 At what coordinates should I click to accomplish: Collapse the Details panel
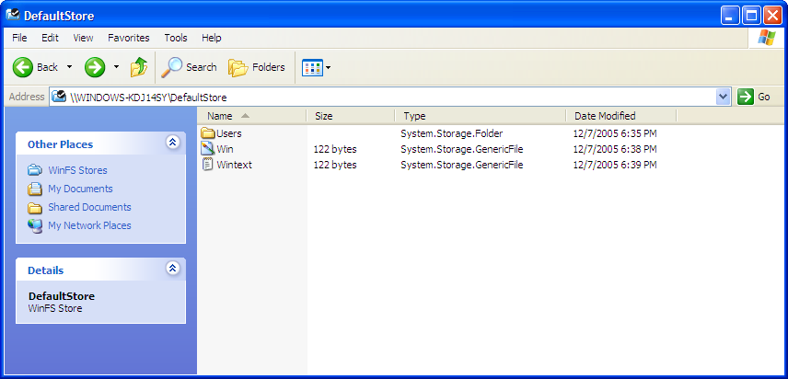172,269
